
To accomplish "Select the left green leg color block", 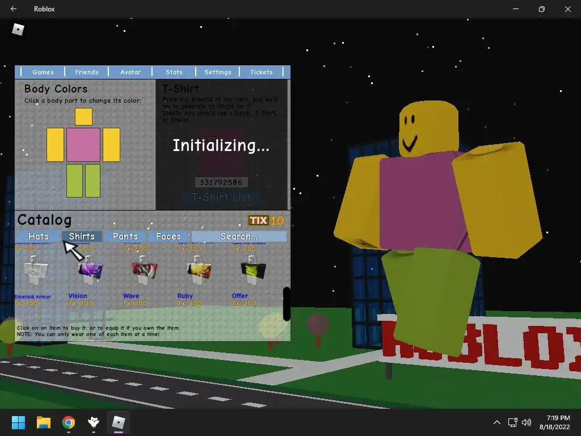I will (74, 181).
